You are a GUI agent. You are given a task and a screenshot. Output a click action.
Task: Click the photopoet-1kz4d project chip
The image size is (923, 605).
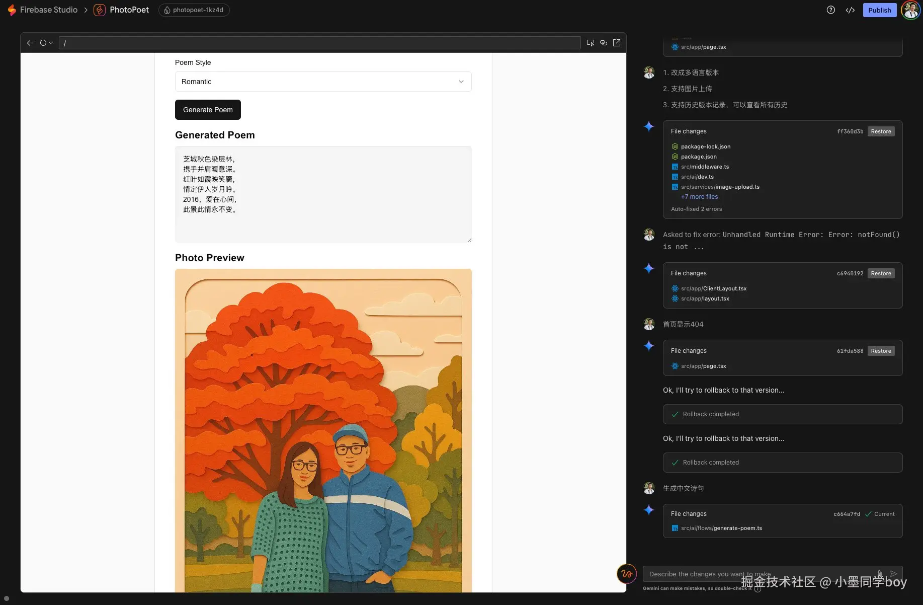(194, 10)
